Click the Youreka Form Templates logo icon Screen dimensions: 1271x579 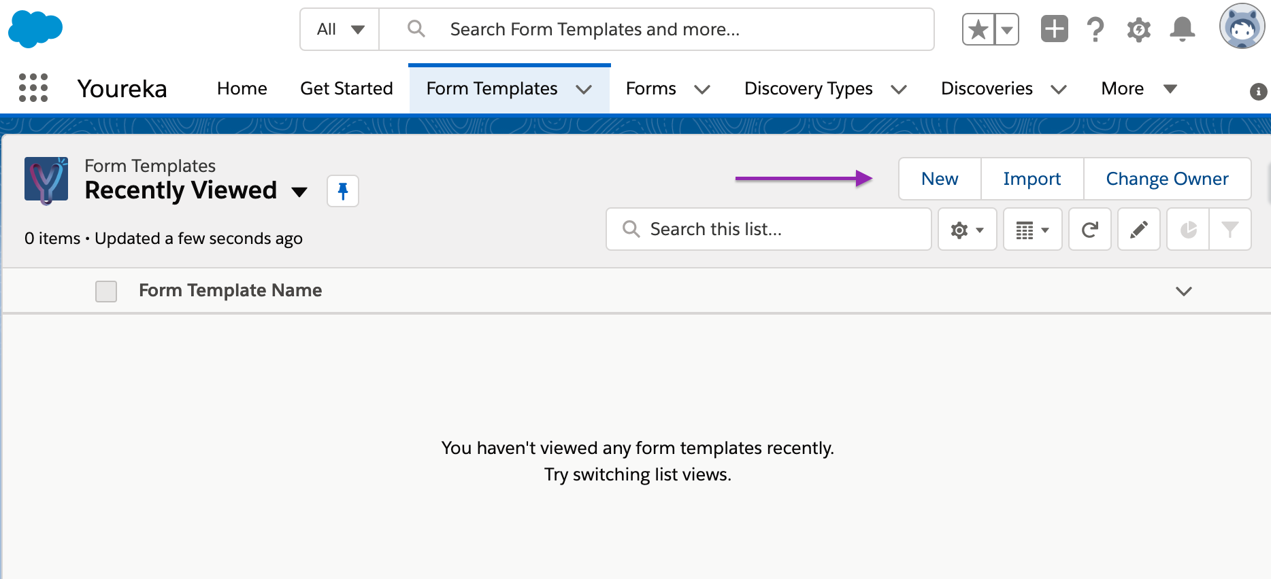[x=46, y=179]
